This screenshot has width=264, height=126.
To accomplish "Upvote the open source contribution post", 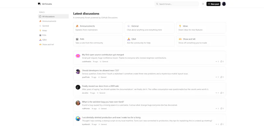I will point(217,62).
